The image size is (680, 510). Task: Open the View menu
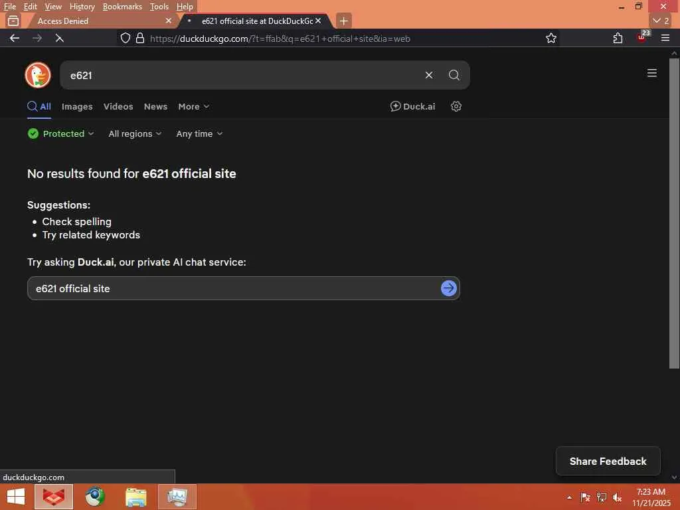coord(53,7)
